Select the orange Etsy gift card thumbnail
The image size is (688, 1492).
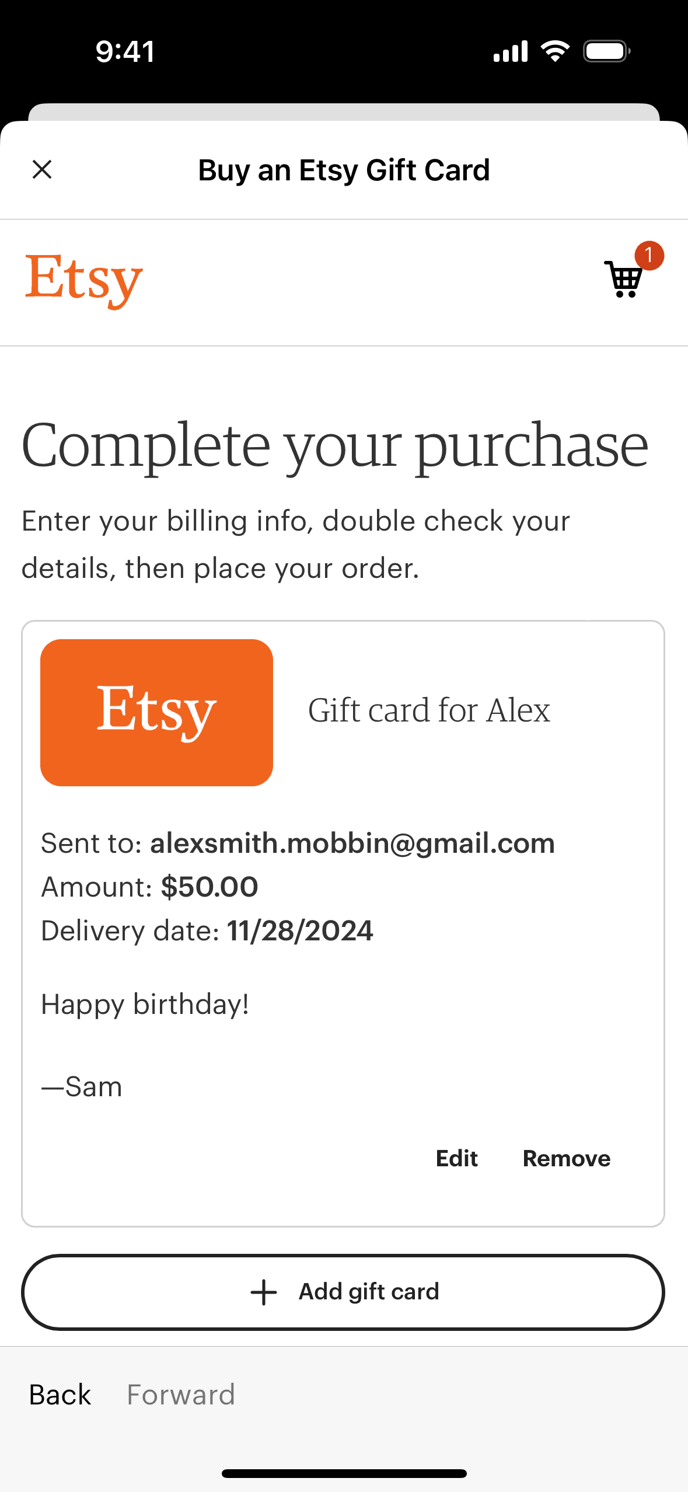point(156,712)
